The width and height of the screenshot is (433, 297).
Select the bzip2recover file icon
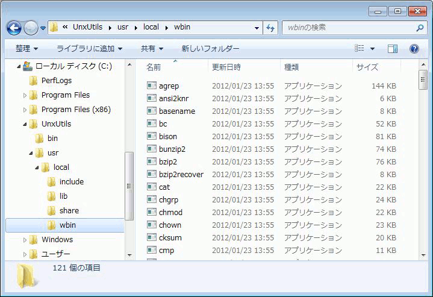[152, 174]
